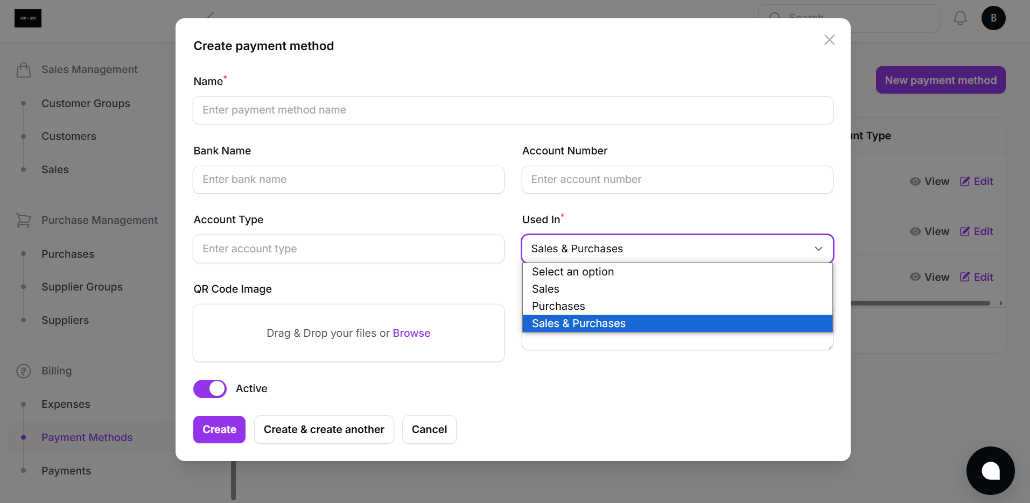1030x503 pixels.
Task: Select Purchases from the Used In options
Action: click(x=558, y=306)
